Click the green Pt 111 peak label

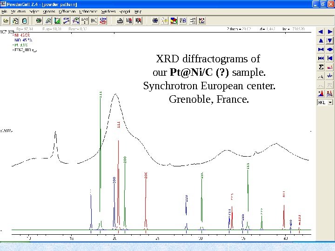[x=100, y=94]
